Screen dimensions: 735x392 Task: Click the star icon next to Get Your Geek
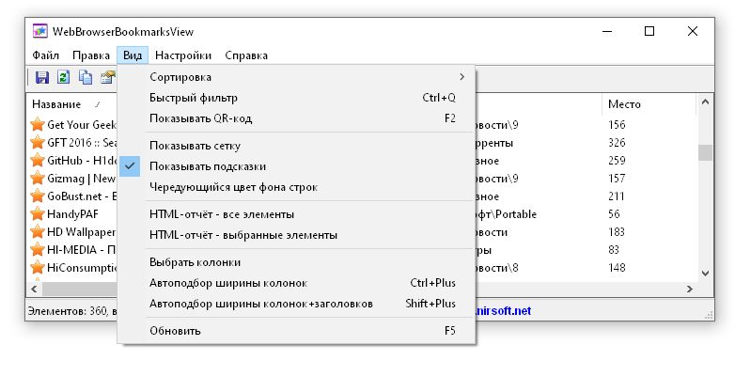37,125
